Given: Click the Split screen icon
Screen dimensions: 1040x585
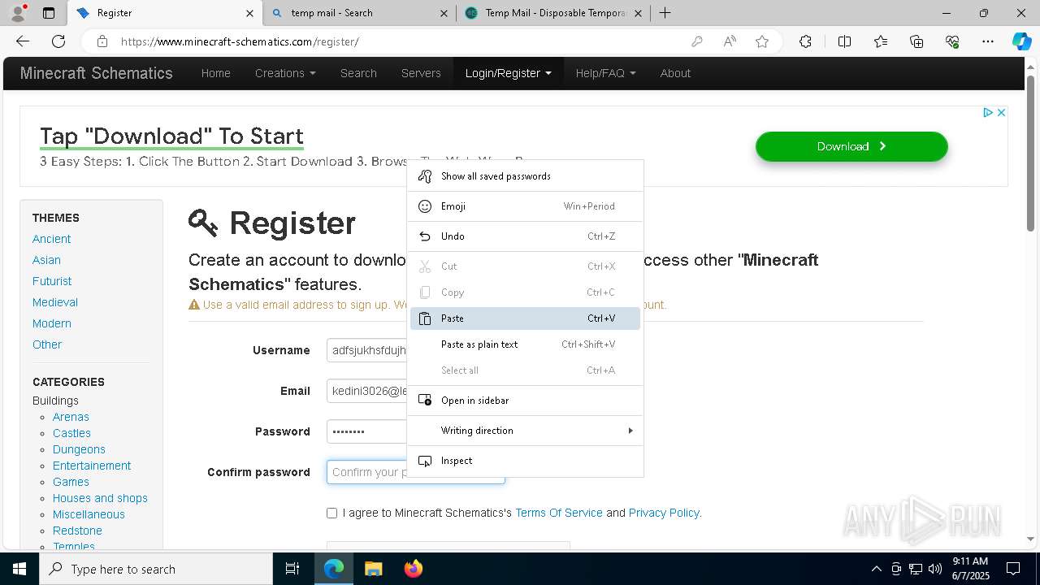Looking at the screenshot, I should coord(844,41).
